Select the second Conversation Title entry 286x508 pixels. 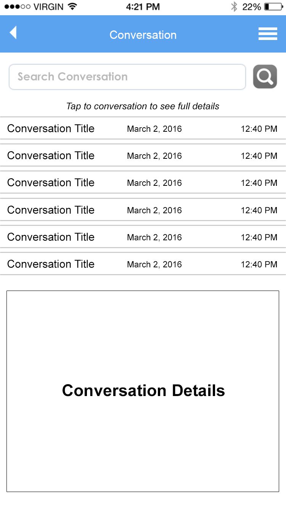click(x=51, y=156)
